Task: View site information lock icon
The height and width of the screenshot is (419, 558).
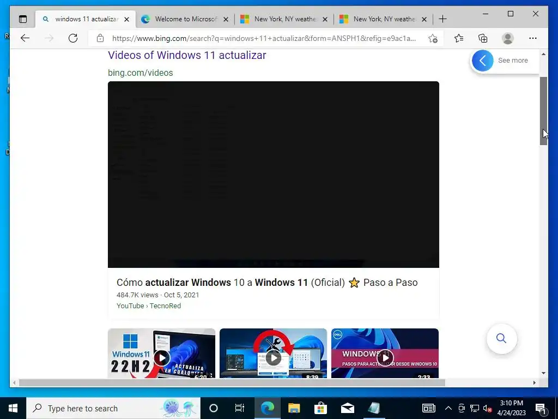Action: 100,38
